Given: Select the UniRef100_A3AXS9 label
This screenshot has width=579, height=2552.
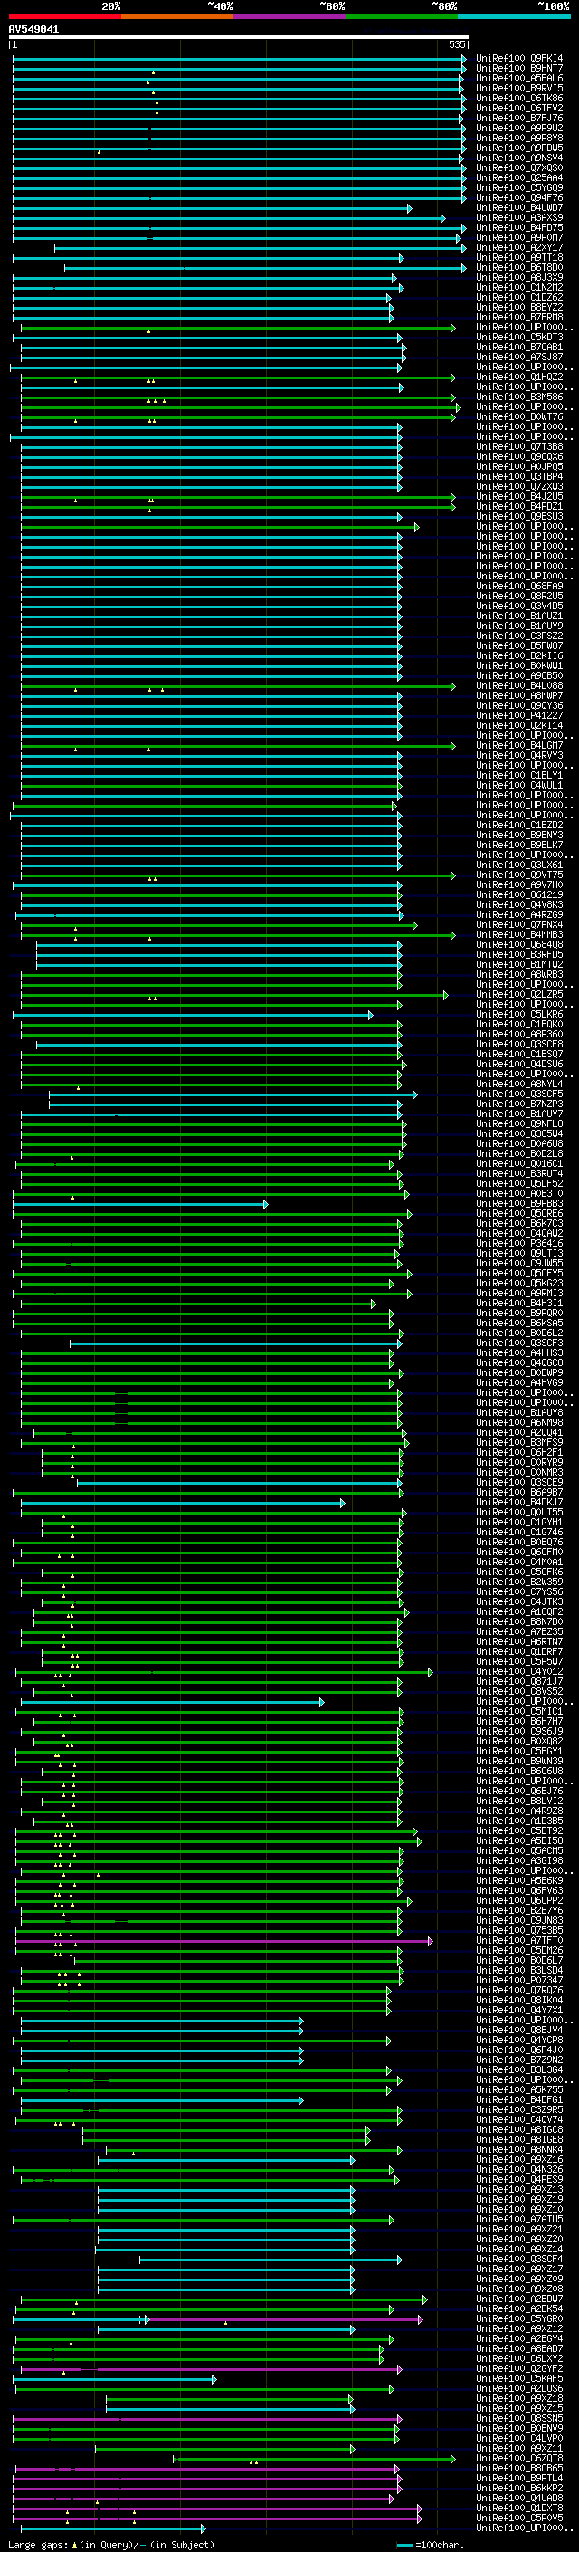Looking at the screenshot, I should 519,218.
